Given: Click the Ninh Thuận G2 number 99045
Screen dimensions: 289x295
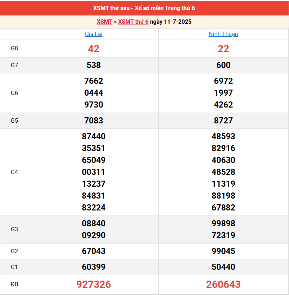Looking at the screenshot, I should (x=223, y=251).
